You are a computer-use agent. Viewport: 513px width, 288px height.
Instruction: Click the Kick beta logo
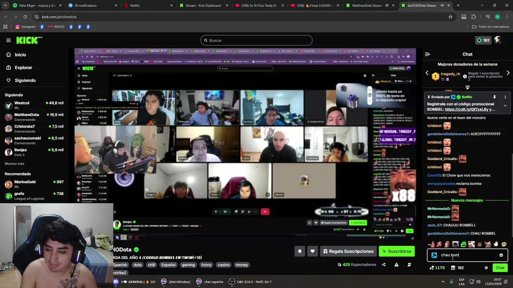(29, 40)
